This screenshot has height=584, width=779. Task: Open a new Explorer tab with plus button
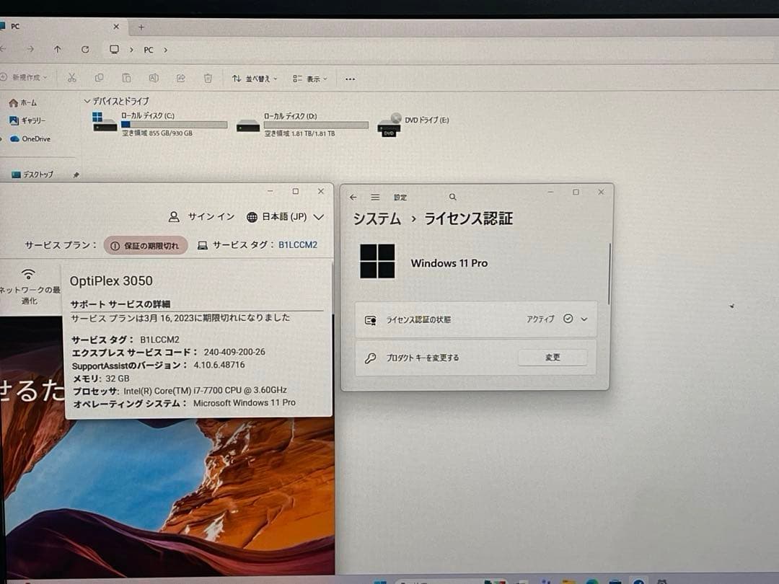141,27
